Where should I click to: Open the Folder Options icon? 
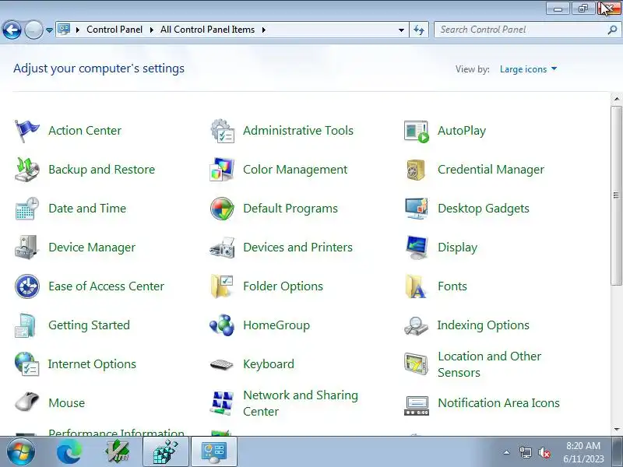coord(222,286)
